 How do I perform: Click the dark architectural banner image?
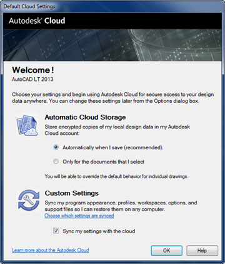coord(112,45)
